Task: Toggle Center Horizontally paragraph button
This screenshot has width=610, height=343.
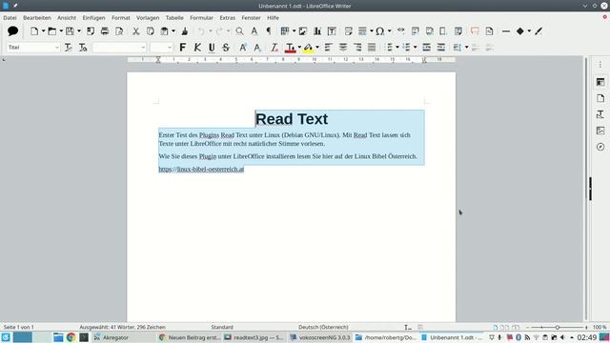Action: click(343, 48)
